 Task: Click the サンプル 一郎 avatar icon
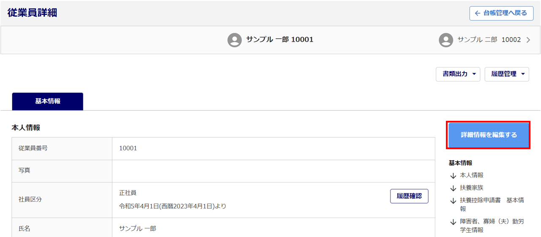[x=234, y=40]
